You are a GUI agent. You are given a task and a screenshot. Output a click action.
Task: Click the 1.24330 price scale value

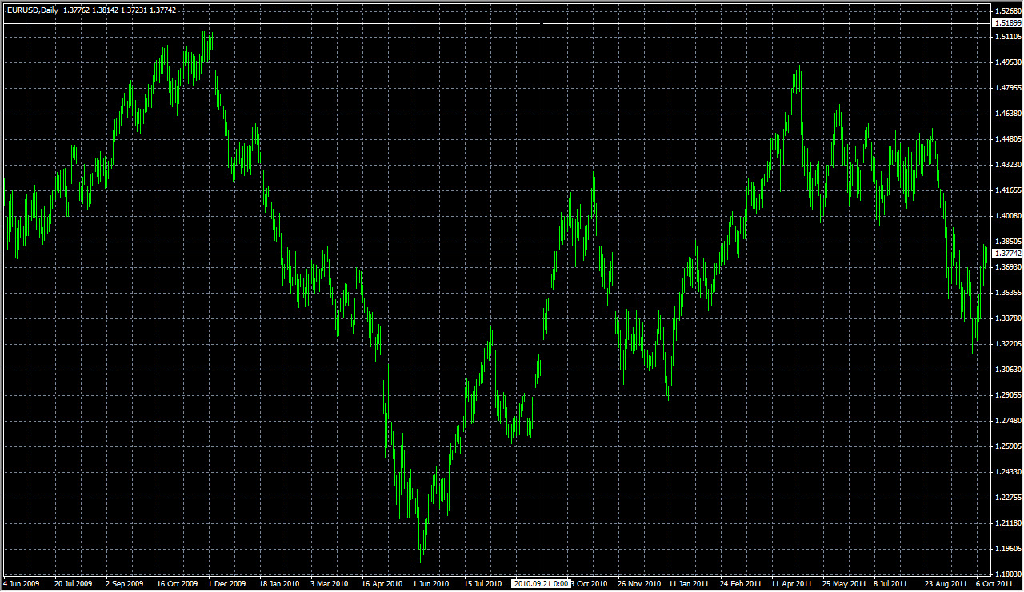coord(1009,472)
